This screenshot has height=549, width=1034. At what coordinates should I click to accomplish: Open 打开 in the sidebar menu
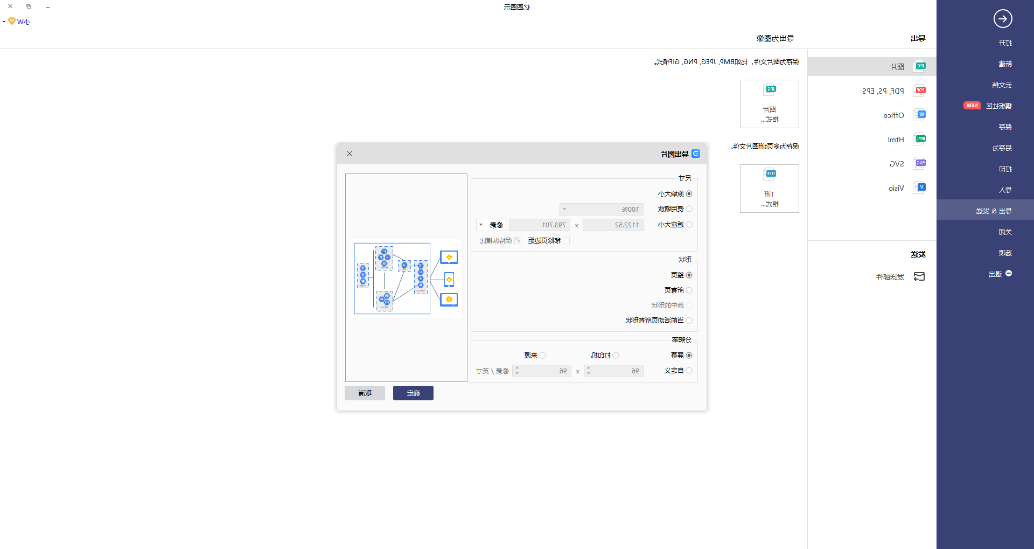click(1005, 43)
